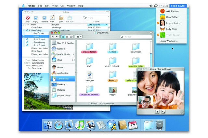Select Joslyn Smith from user menu
This screenshot has height=138, width=208.
(x=172, y=23)
